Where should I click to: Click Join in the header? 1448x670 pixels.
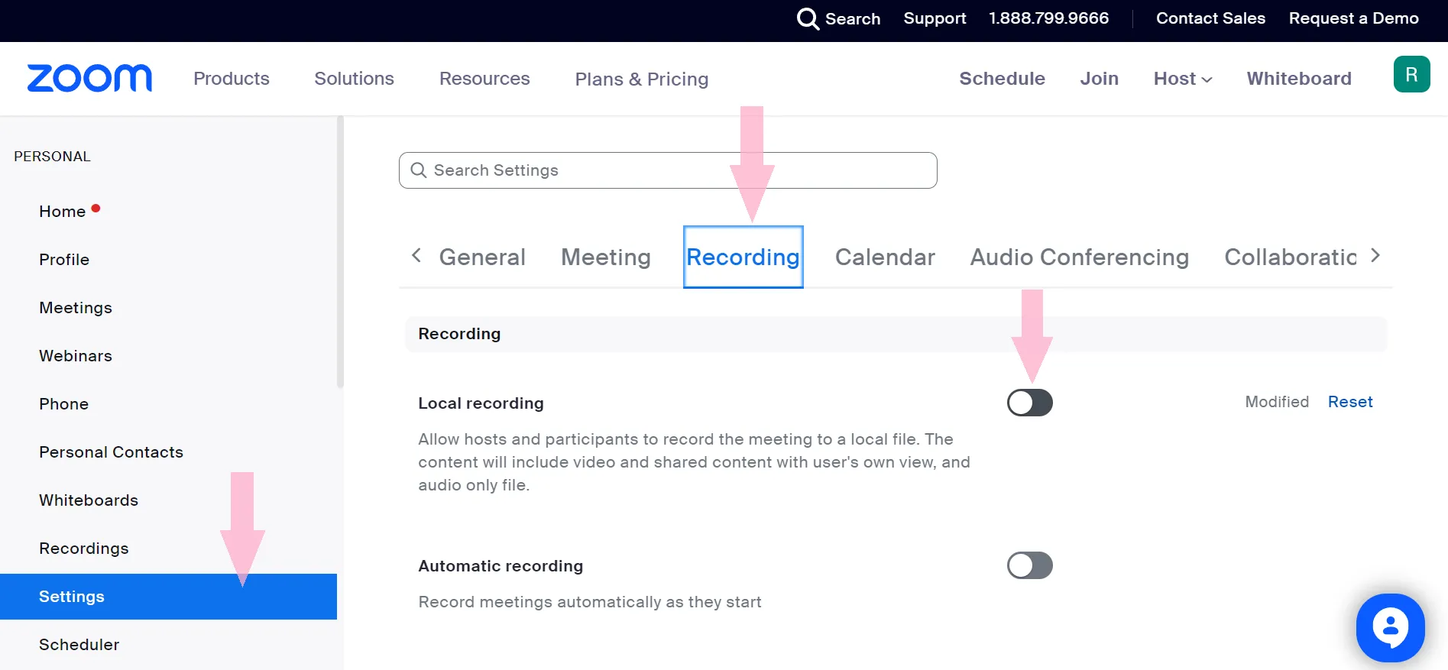(1099, 79)
